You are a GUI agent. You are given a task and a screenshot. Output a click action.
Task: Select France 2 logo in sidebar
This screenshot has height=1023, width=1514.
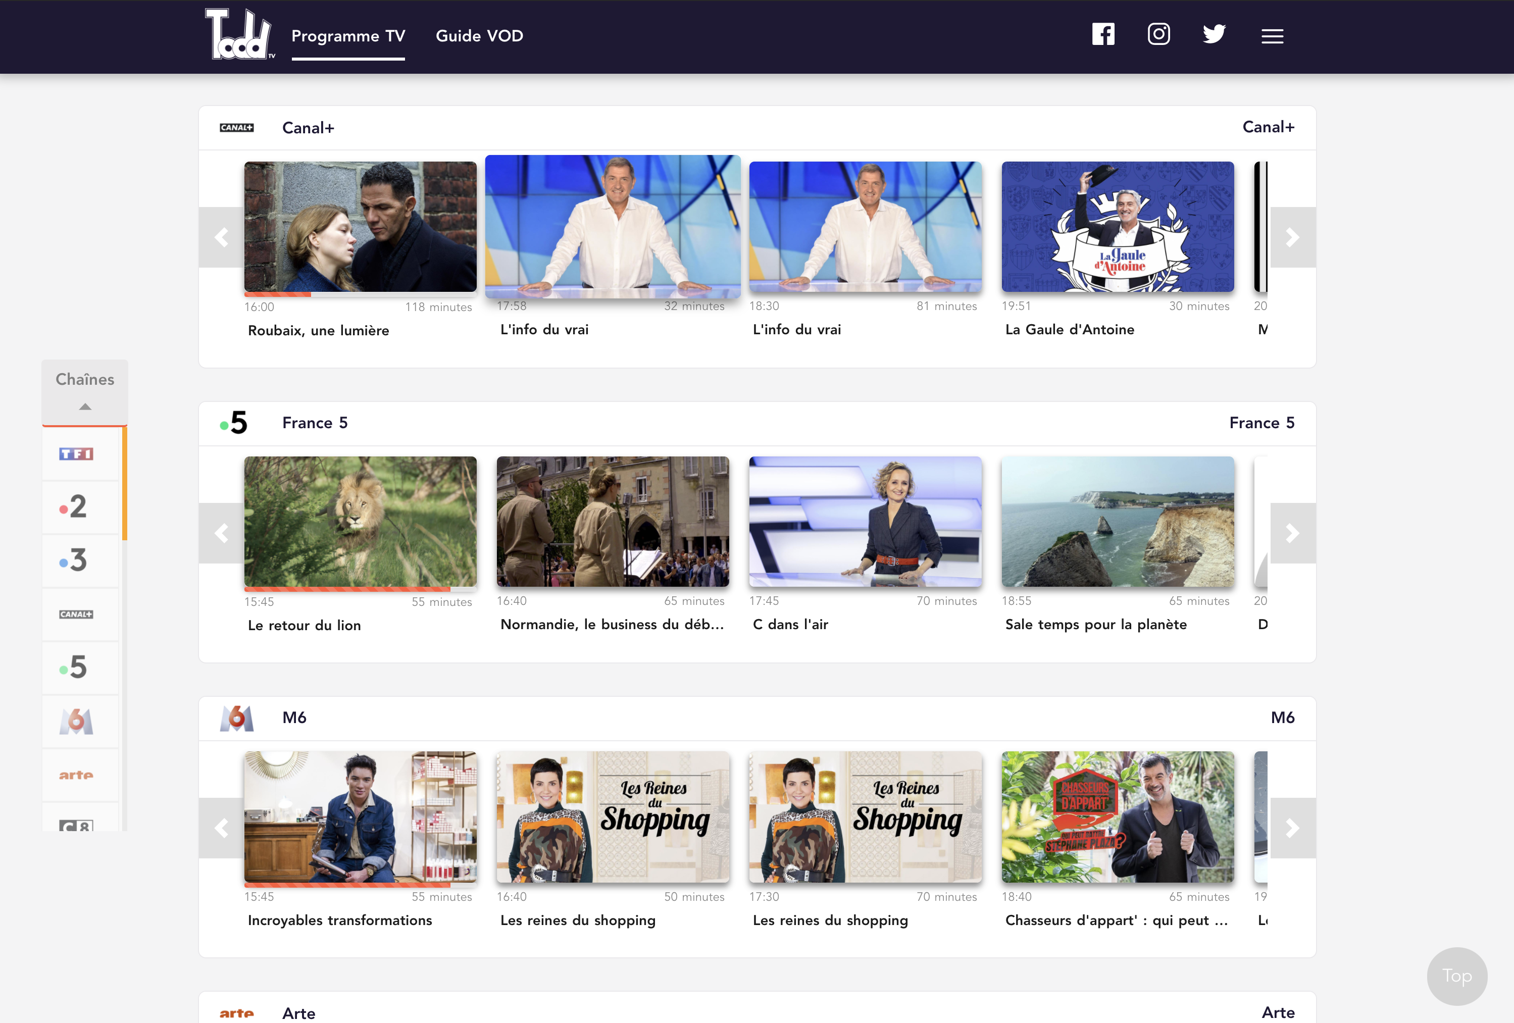76,507
